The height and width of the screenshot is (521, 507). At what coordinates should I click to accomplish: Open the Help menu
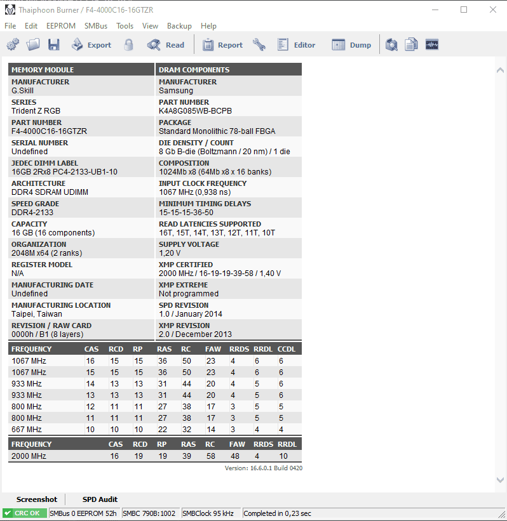coord(208,26)
